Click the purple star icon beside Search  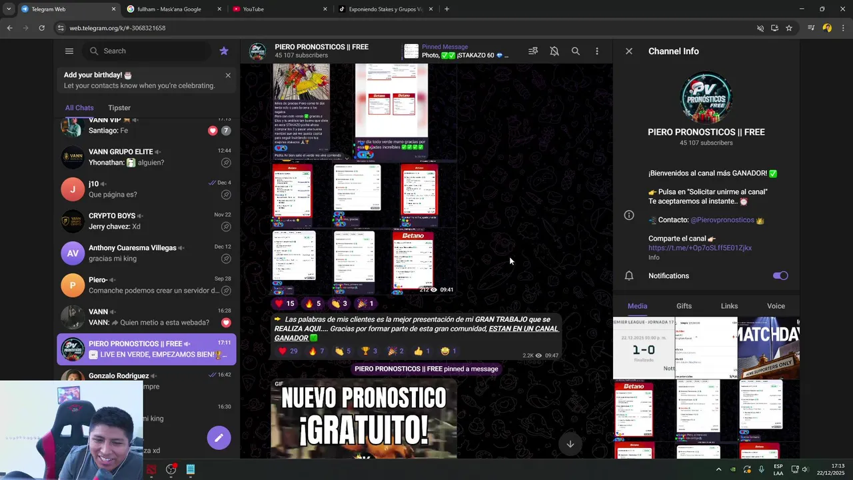coord(224,51)
